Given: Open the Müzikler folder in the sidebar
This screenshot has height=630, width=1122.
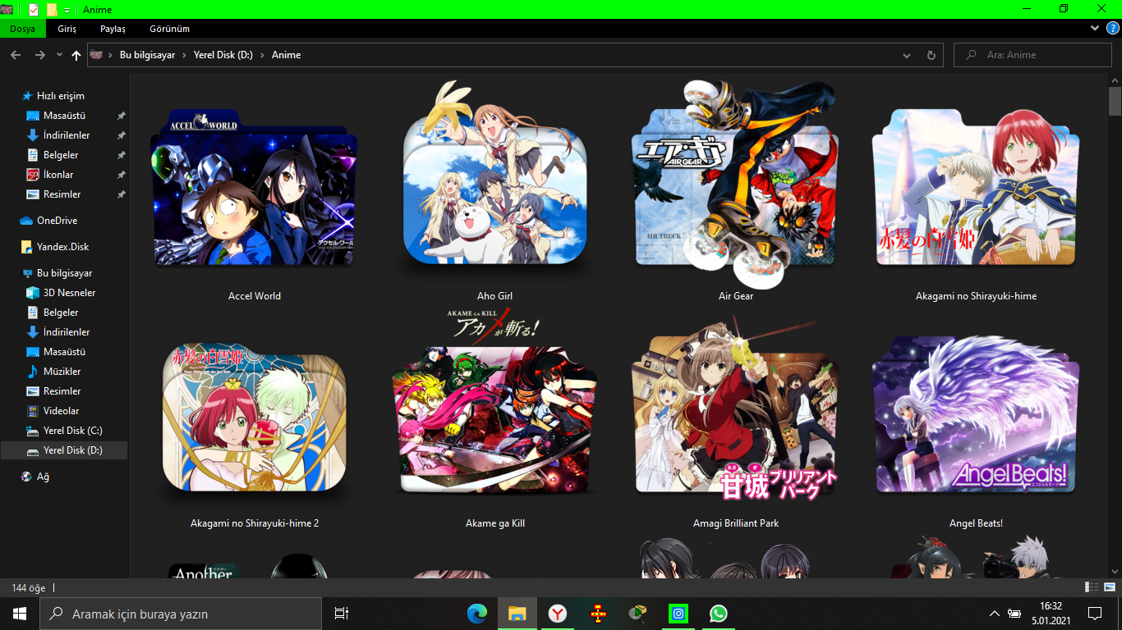Looking at the screenshot, I should click(62, 372).
